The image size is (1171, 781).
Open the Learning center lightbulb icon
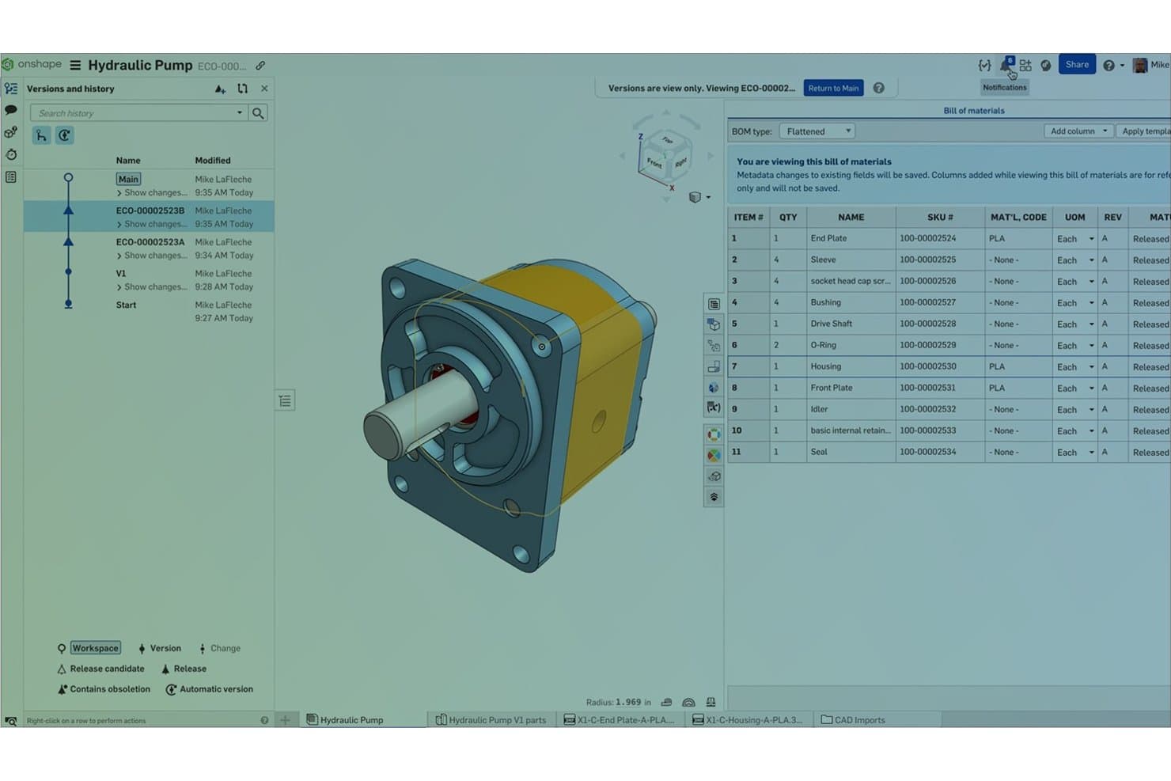pyautogui.click(x=1046, y=66)
